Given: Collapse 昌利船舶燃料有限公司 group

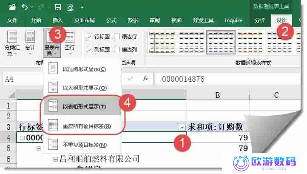Looking at the screenshot, I should point(55,159).
